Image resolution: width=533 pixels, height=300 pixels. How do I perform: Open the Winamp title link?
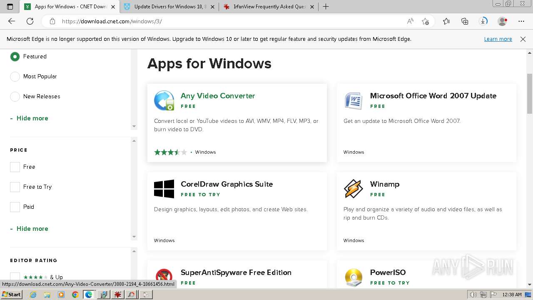[385, 184]
